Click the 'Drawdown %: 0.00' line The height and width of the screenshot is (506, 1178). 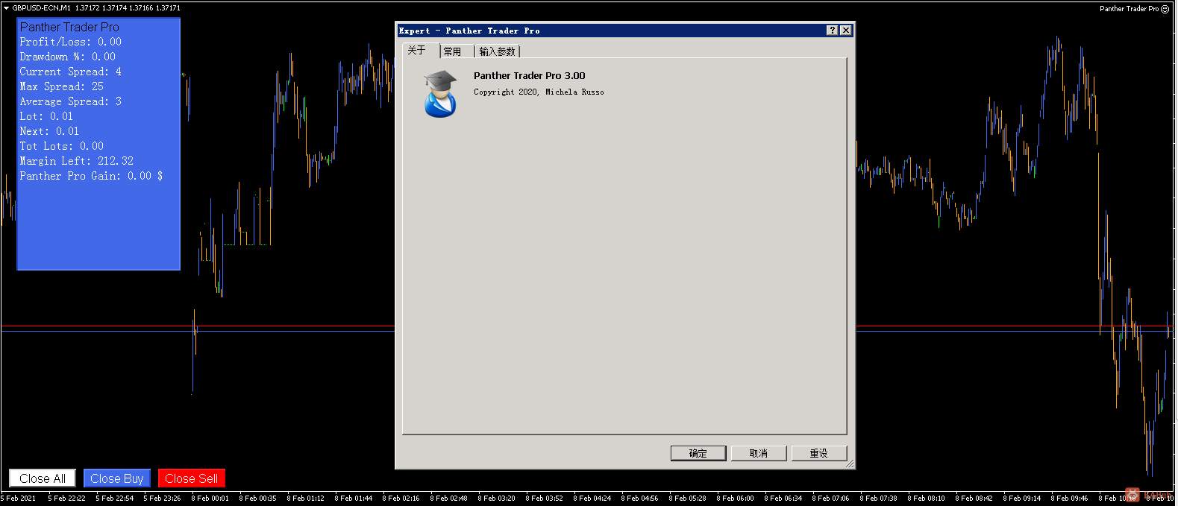(x=67, y=57)
